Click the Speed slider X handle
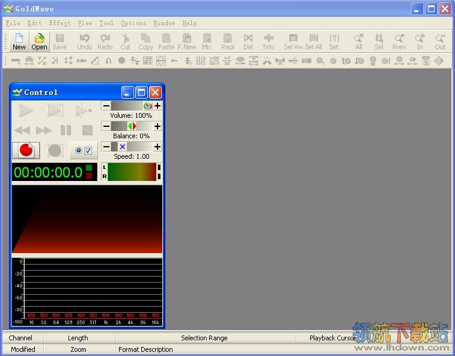Viewport: 455px width, 356px height. 123,147
